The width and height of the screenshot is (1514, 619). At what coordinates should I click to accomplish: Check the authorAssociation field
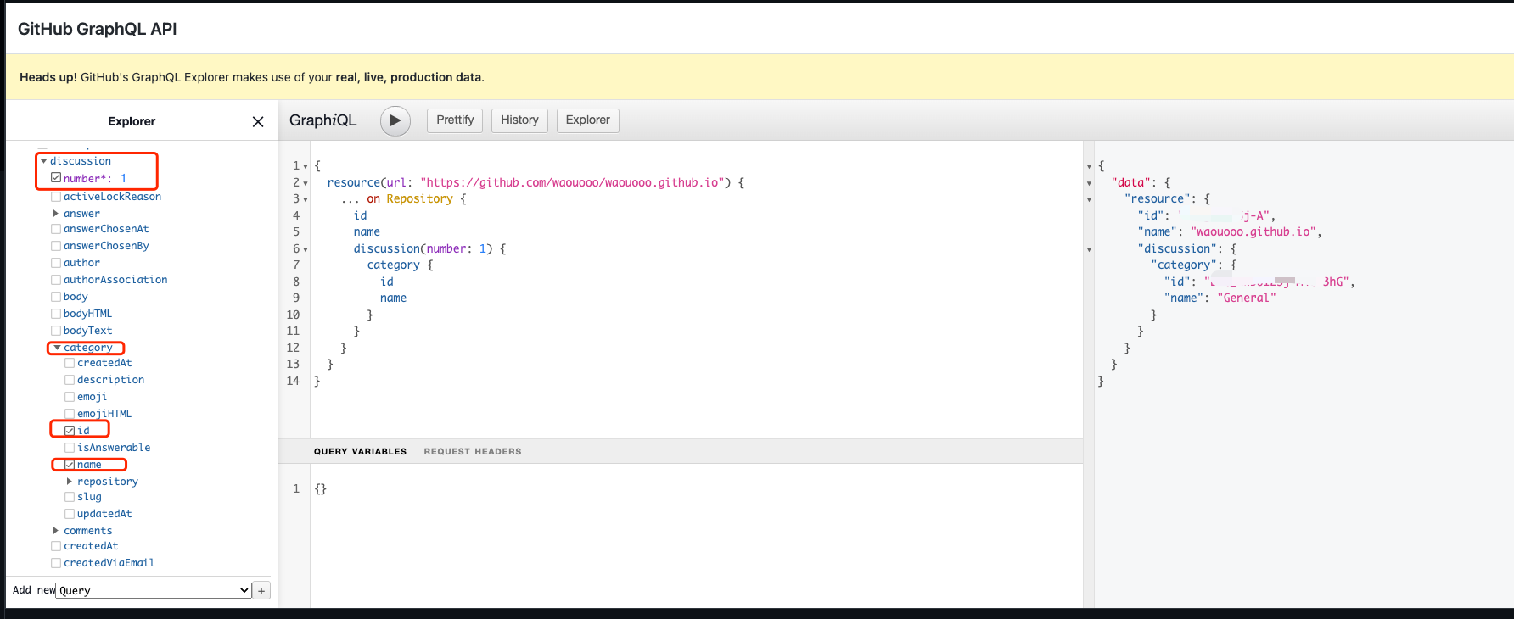[x=56, y=280]
